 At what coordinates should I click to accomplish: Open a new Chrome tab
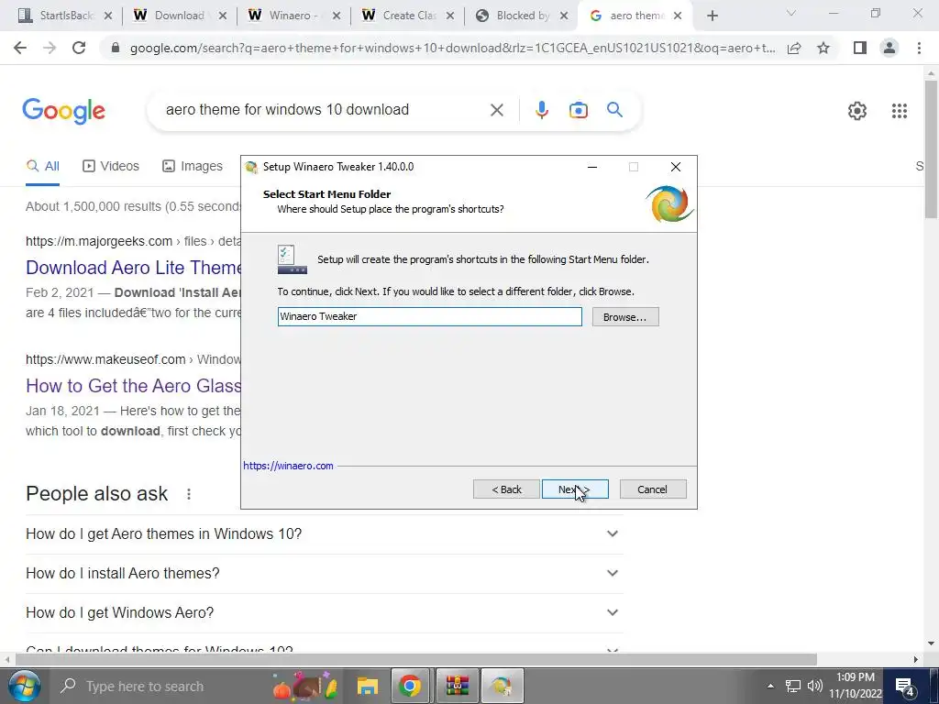712,16
